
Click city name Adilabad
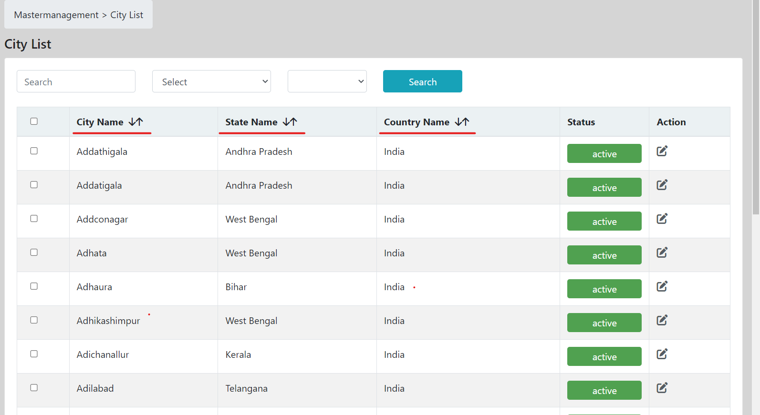[95, 388]
